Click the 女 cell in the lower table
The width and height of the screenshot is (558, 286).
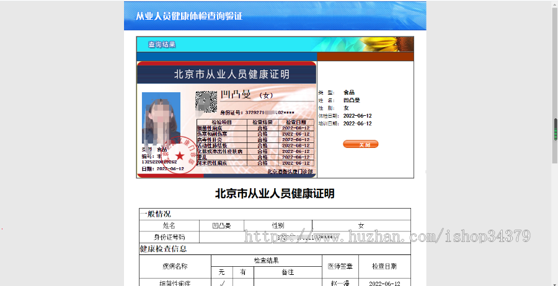(x=361, y=225)
